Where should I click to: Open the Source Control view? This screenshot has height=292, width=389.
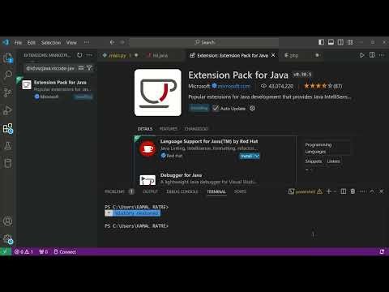click(x=7, y=92)
